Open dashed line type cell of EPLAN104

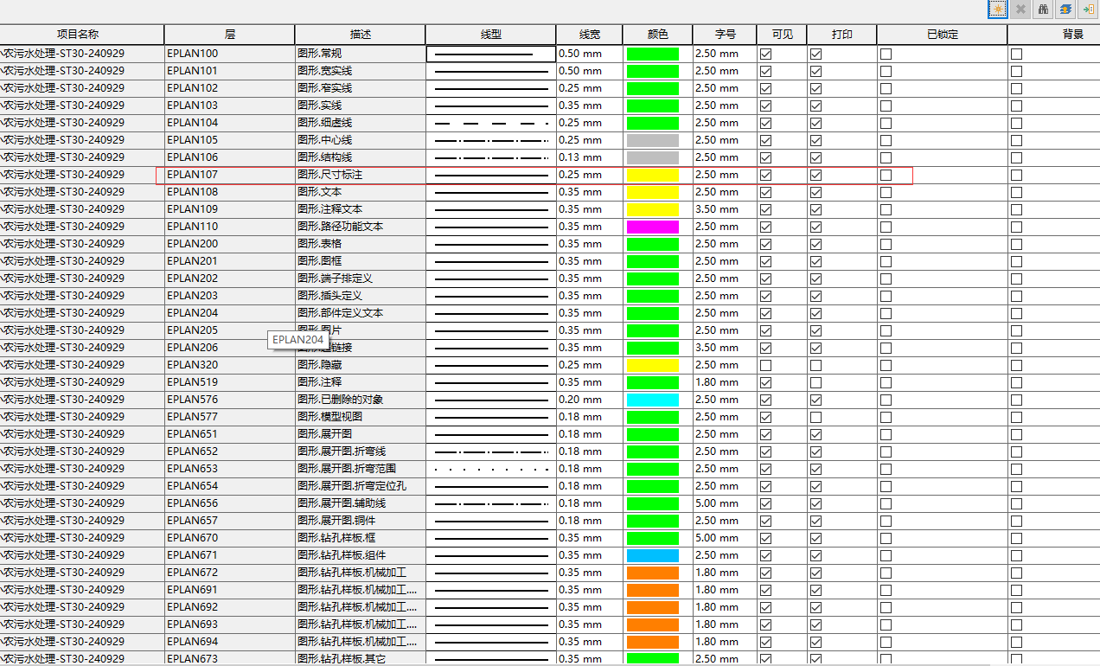[490, 123]
